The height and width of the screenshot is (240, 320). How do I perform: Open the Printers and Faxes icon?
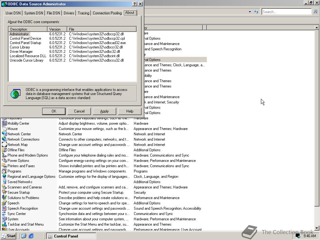(4, 166)
